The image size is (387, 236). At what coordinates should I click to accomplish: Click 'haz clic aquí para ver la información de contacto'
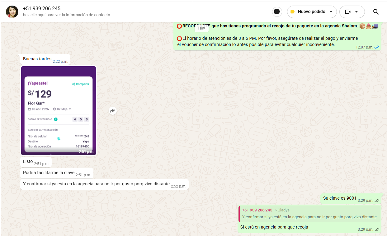coord(66,15)
